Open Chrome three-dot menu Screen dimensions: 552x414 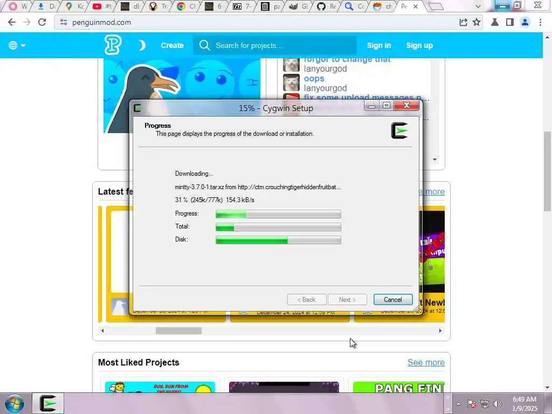click(x=540, y=22)
